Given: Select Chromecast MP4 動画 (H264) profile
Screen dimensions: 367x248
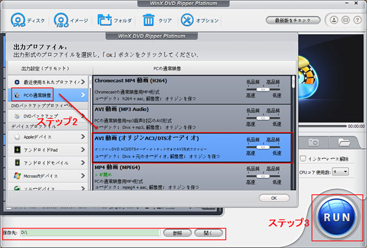Looking at the screenshot, I should [191, 90].
